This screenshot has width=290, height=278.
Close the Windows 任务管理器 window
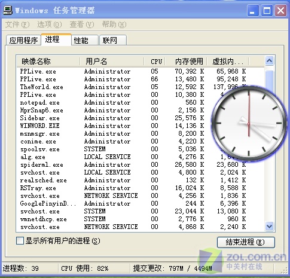pyautogui.click(x=280, y=10)
